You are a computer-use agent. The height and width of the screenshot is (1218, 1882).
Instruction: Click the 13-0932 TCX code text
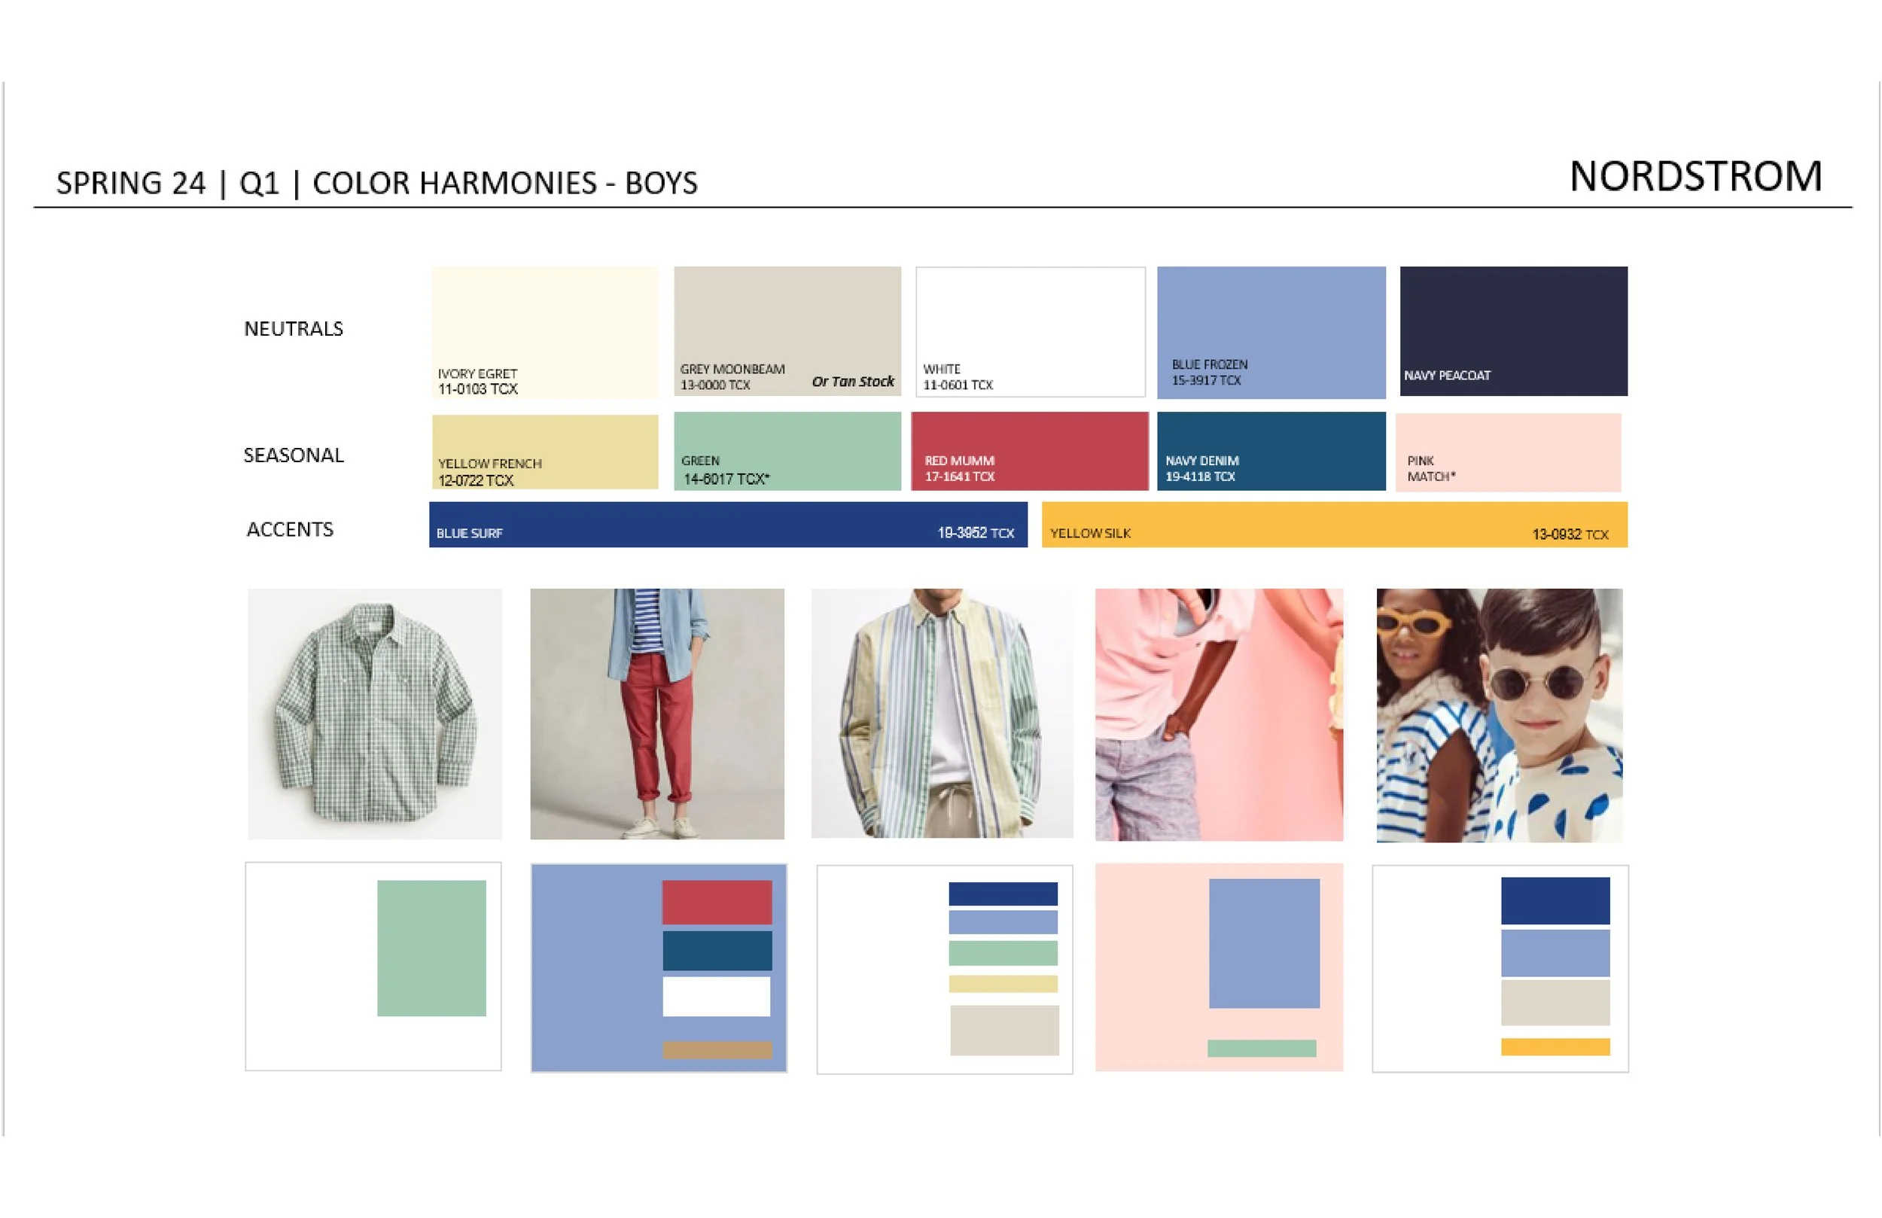coord(1570,534)
